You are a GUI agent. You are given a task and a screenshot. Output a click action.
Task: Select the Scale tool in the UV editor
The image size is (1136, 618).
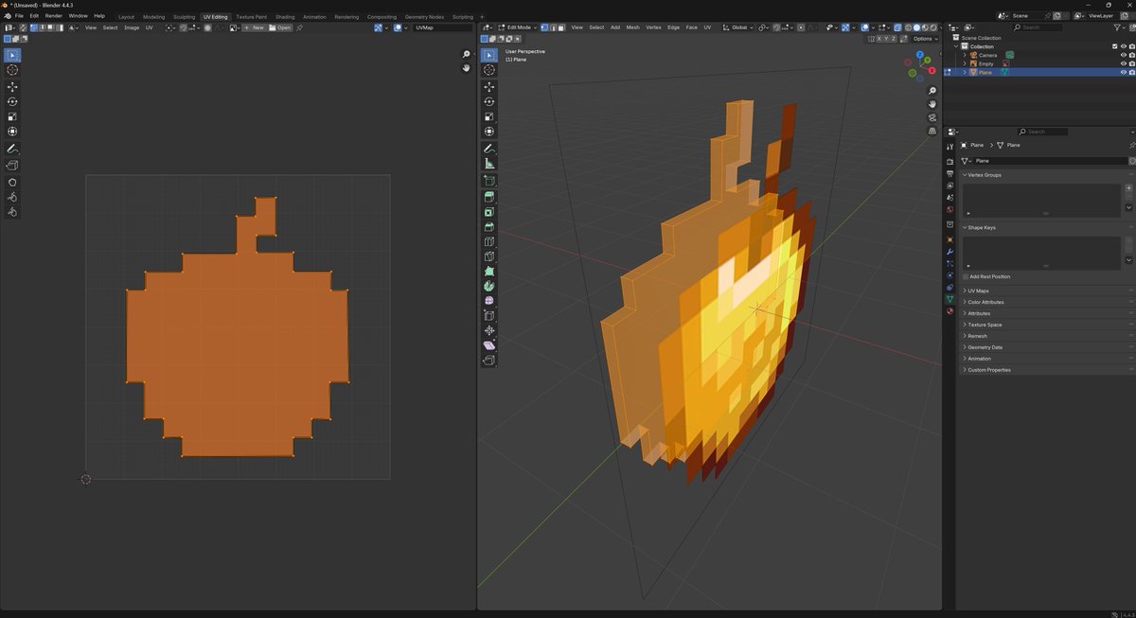coord(12,117)
